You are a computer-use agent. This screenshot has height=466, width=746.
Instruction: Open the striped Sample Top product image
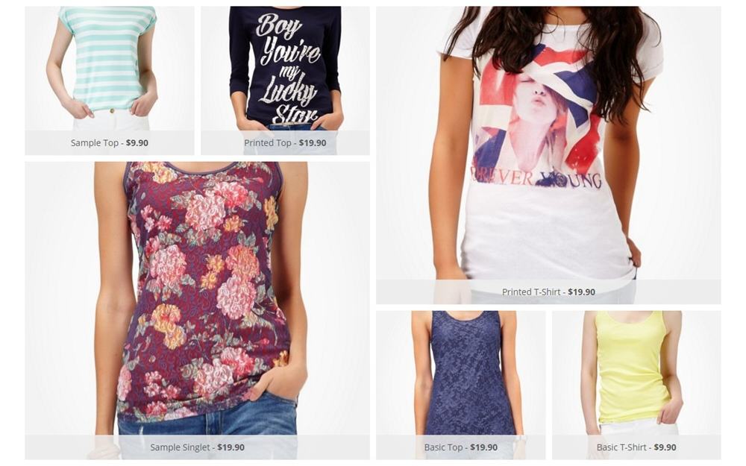point(110,69)
